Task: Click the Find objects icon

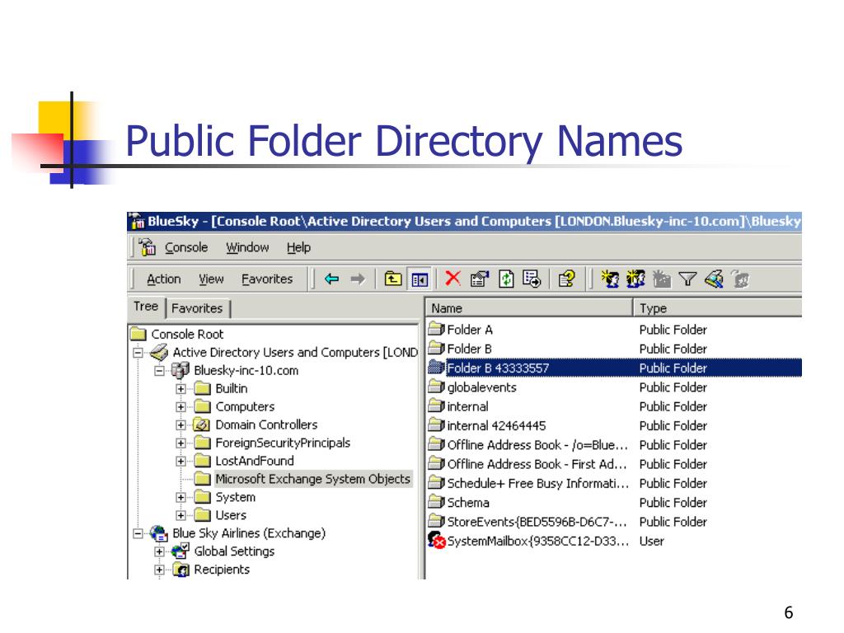Action: [x=714, y=279]
